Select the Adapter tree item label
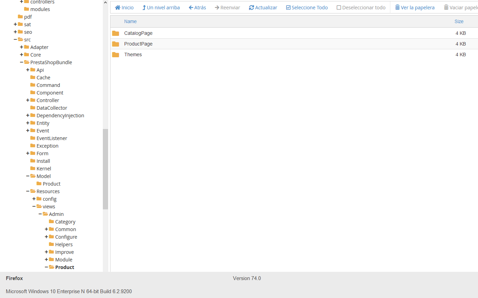The width and height of the screenshot is (478, 298). (39, 47)
